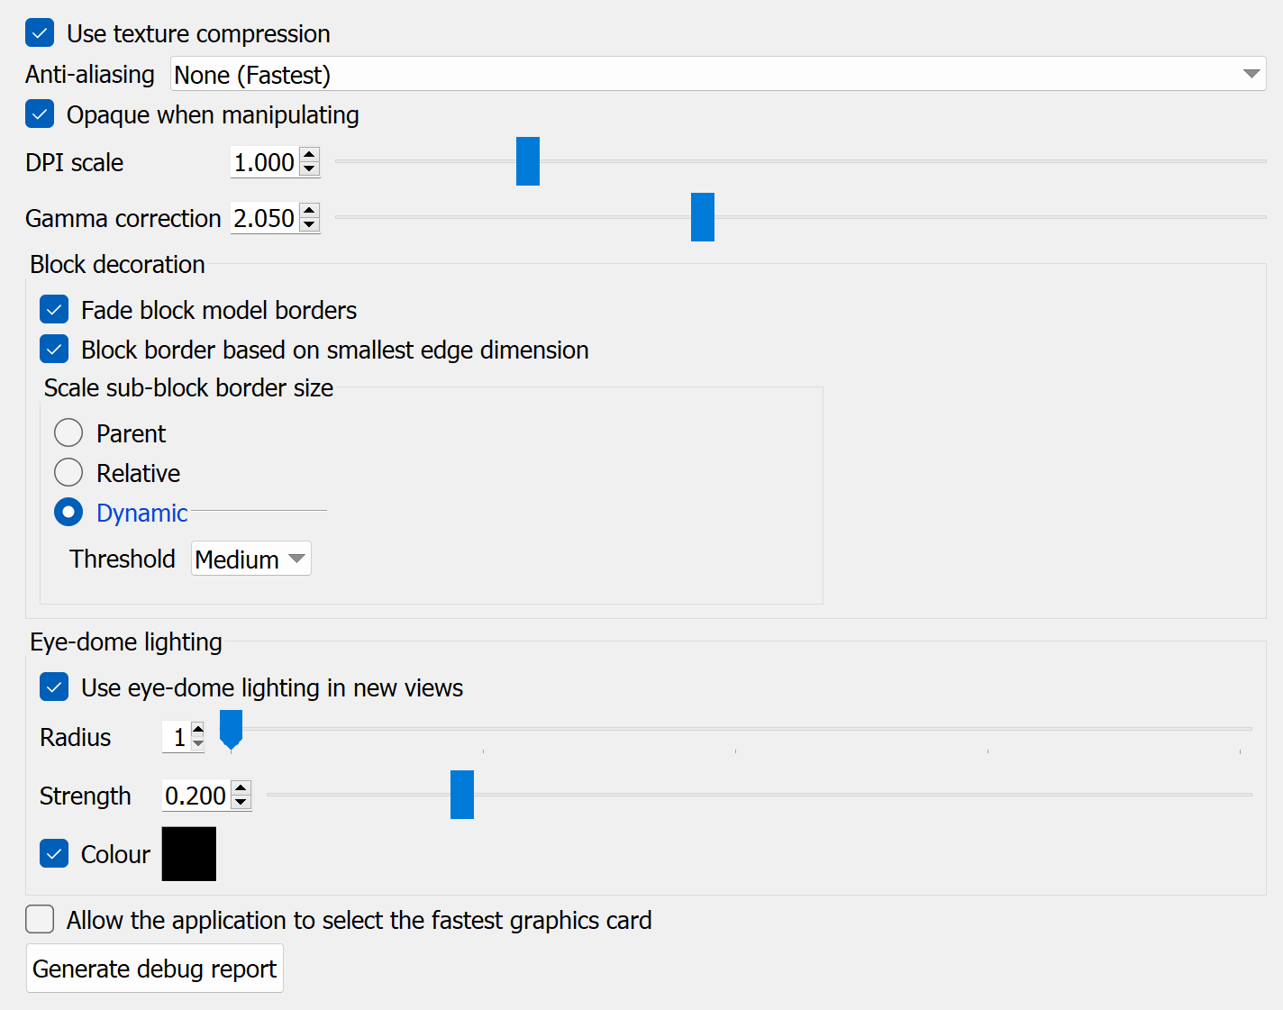Increase Gamma correction spinner value
The width and height of the screenshot is (1283, 1010).
309,211
